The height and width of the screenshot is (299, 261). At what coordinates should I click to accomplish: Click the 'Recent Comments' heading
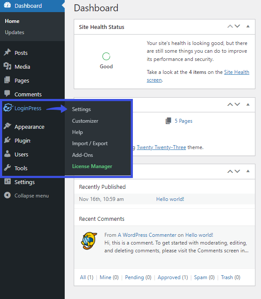102,219
